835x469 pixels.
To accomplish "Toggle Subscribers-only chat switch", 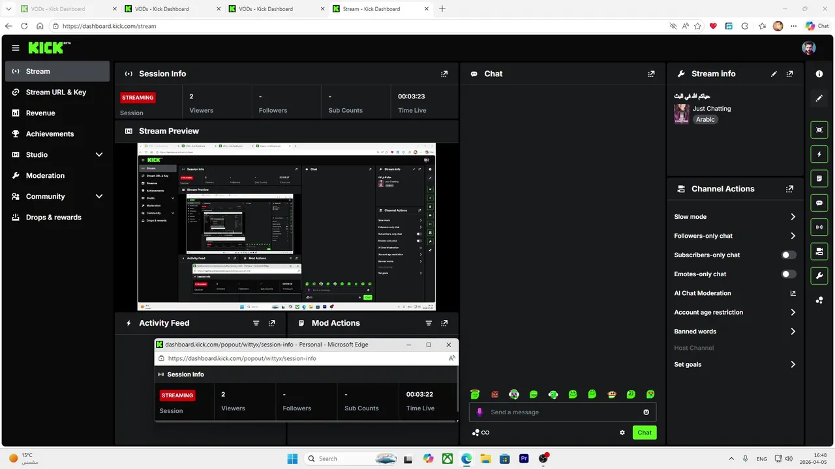I will coord(789,255).
